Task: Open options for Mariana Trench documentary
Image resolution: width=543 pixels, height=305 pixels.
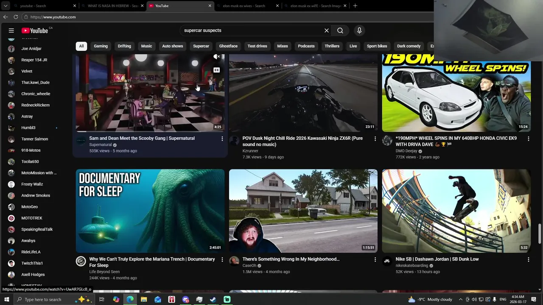Action: point(222,259)
